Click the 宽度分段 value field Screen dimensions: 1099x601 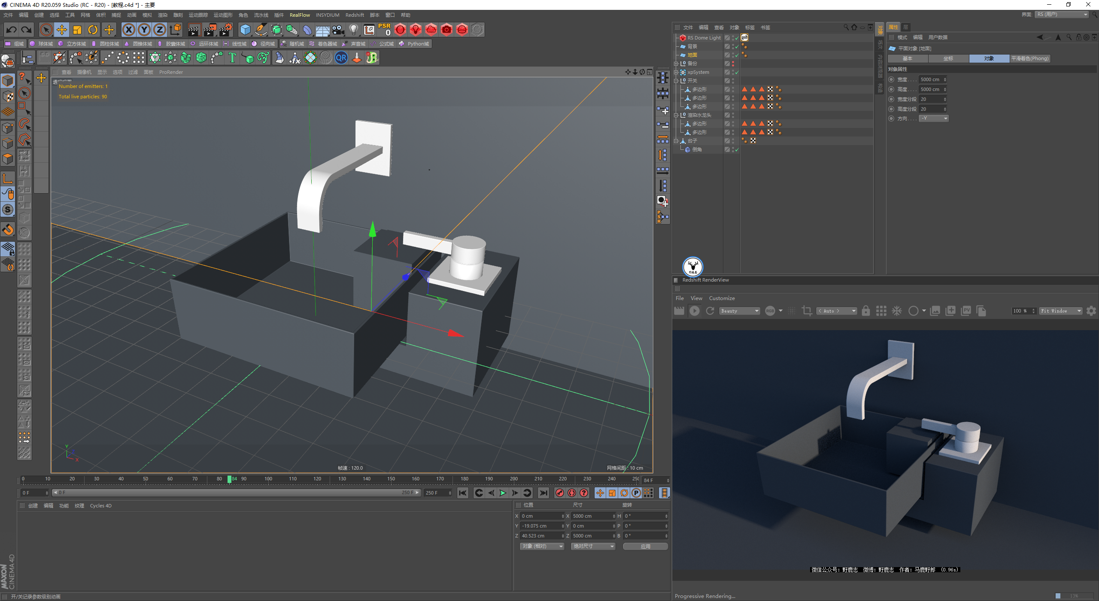[x=931, y=99]
